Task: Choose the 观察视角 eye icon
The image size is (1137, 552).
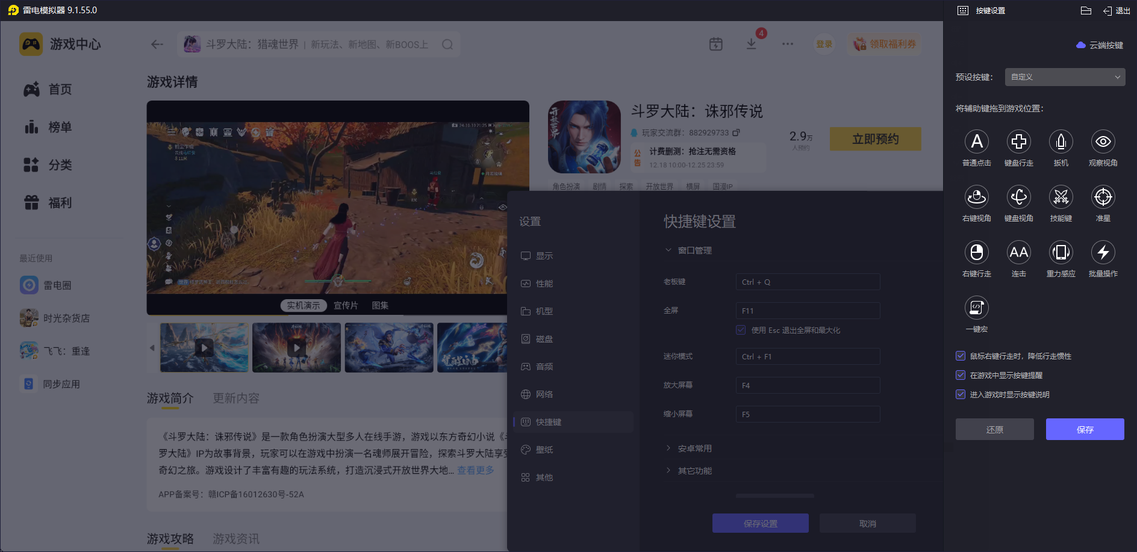Action: [1103, 142]
